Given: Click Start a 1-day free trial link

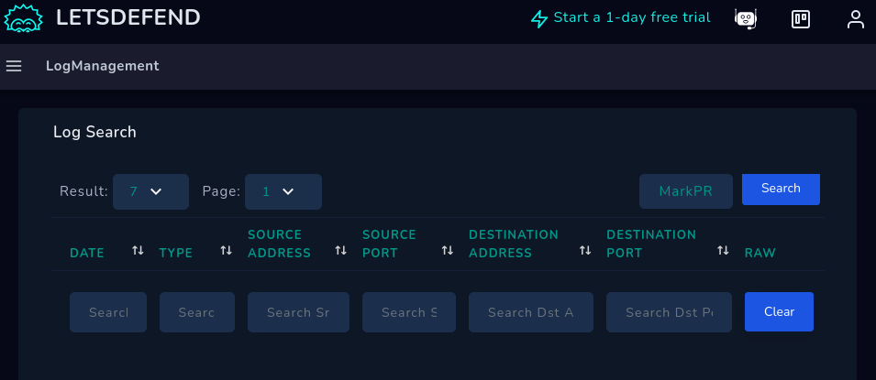Looking at the screenshot, I should (x=621, y=17).
